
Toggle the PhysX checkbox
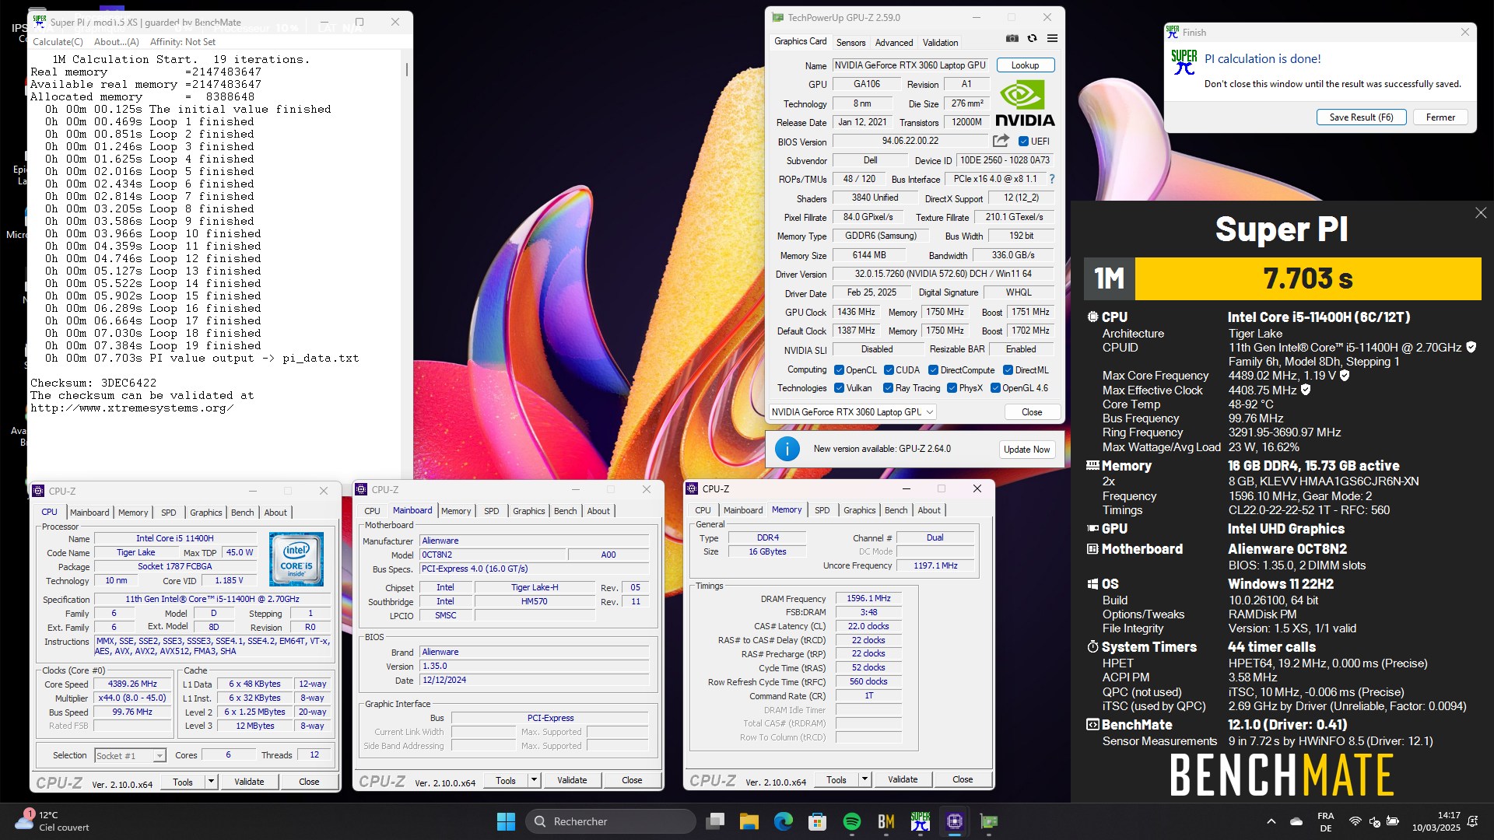(x=952, y=388)
